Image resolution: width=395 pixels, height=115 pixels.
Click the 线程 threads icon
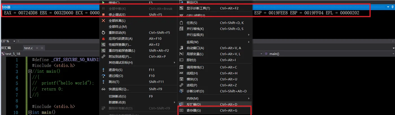click(181, 73)
